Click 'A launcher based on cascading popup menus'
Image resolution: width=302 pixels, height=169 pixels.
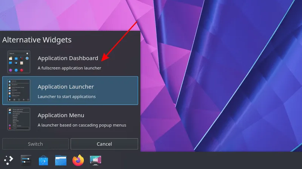[82, 125]
